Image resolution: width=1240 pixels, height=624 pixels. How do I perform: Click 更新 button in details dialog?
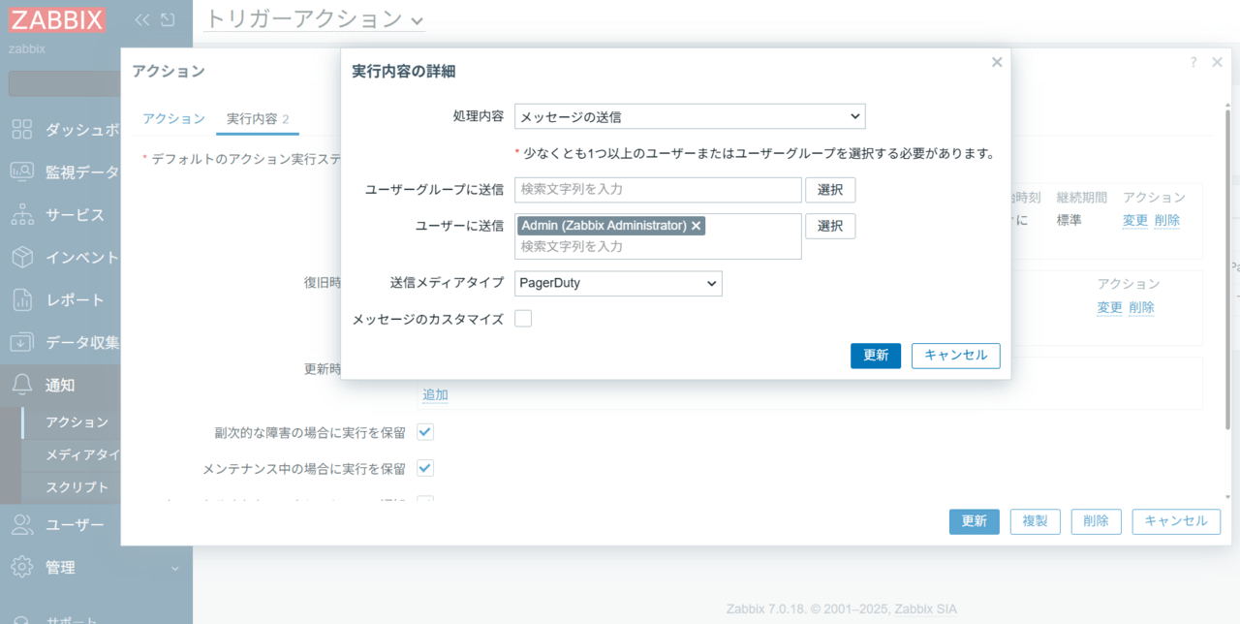876,356
